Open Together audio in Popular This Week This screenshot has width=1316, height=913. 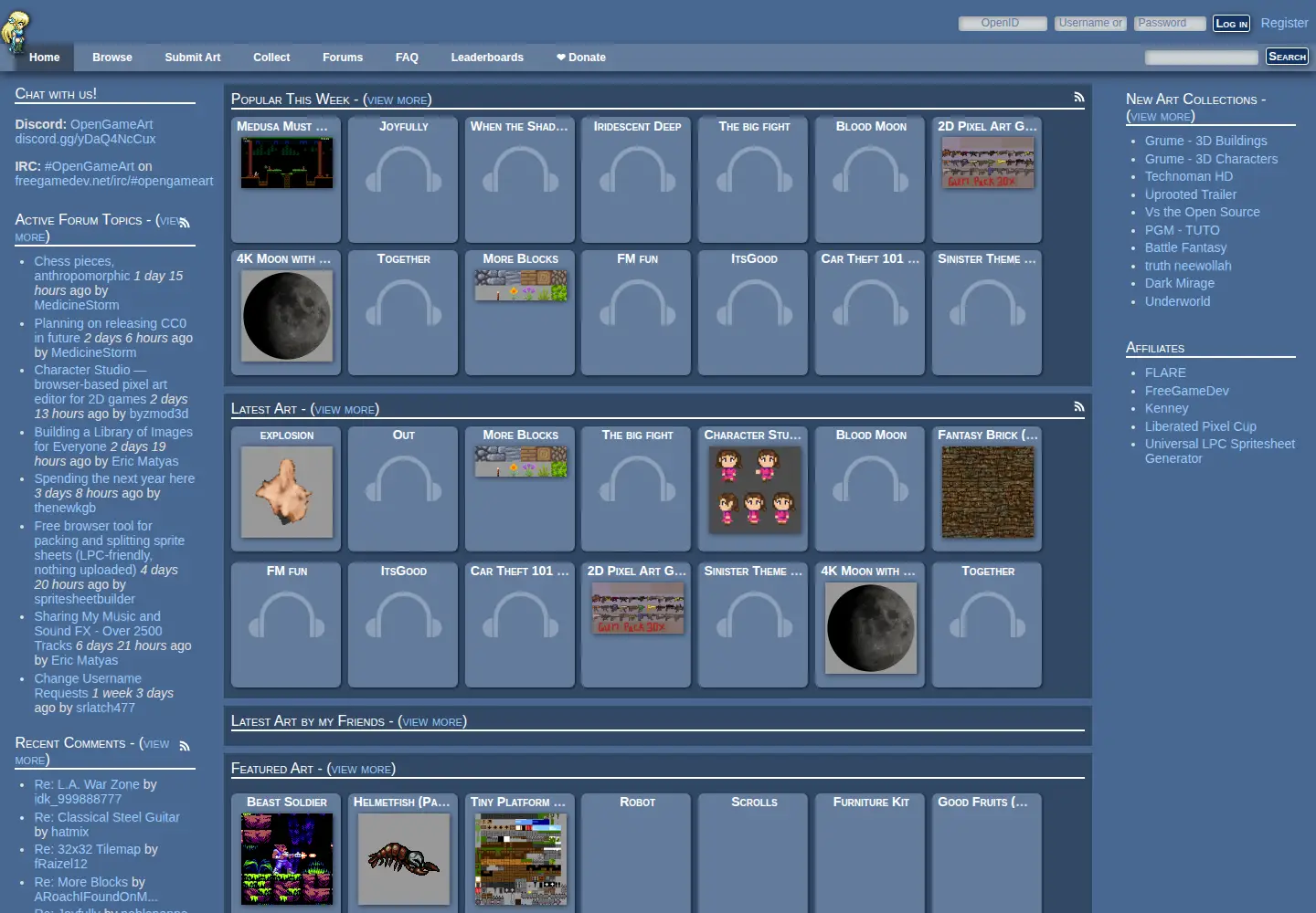[403, 303]
